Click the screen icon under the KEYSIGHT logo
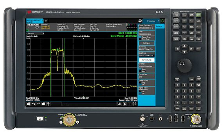This screenshot has height=137, width=223. pos(37,28)
